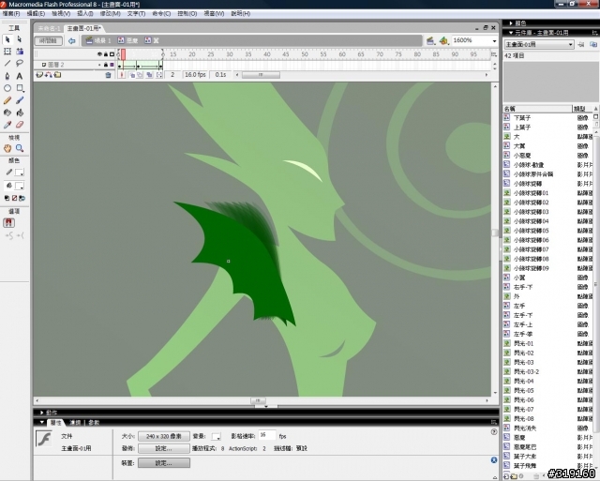Viewport: 600px width, 481px height.
Task: Choose the Gradient Transform tool
Action: coord(20,52)
